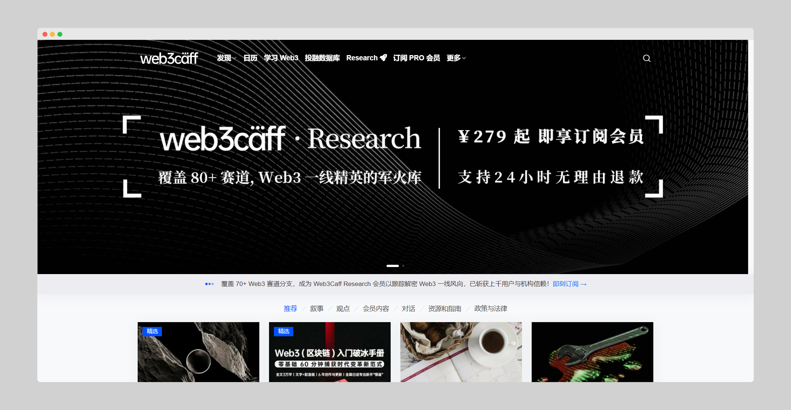This screenshot has height=410, width=791.
Task: Click the green macOS maximize button
Action: 60,34
